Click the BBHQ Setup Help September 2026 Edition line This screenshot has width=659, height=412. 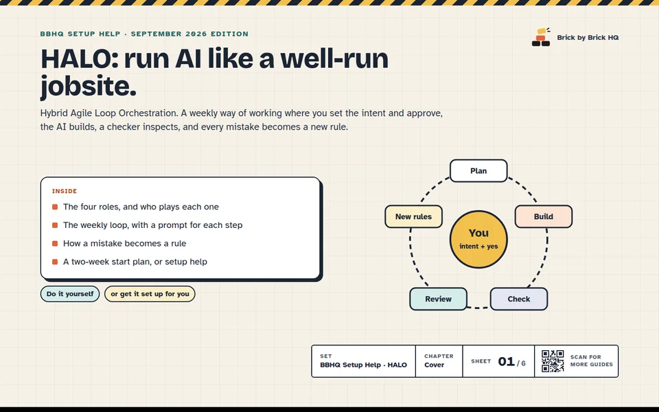point(144,34)
